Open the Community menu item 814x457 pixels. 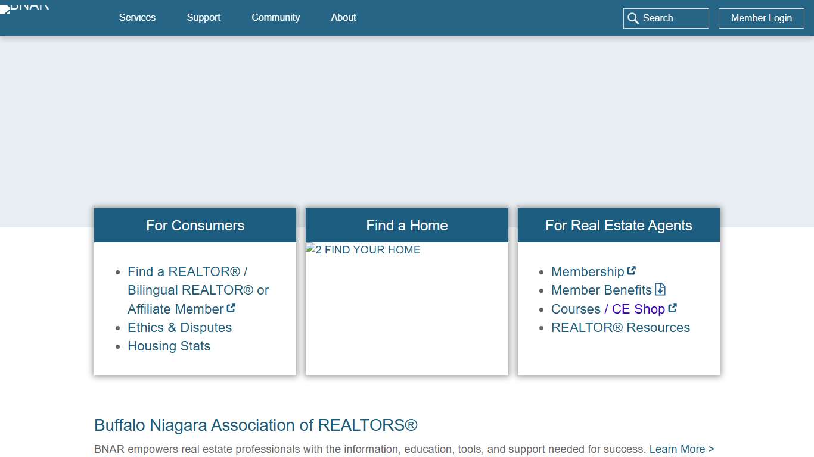point(275,18)
